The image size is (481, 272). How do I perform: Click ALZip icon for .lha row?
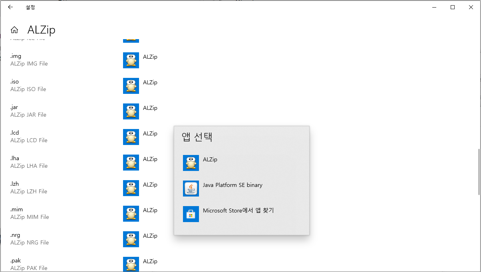131,163
